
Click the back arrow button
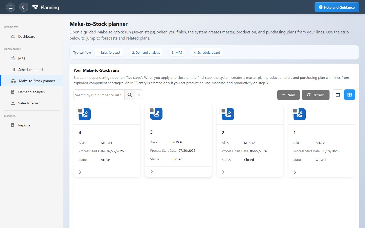pos(24,7)
